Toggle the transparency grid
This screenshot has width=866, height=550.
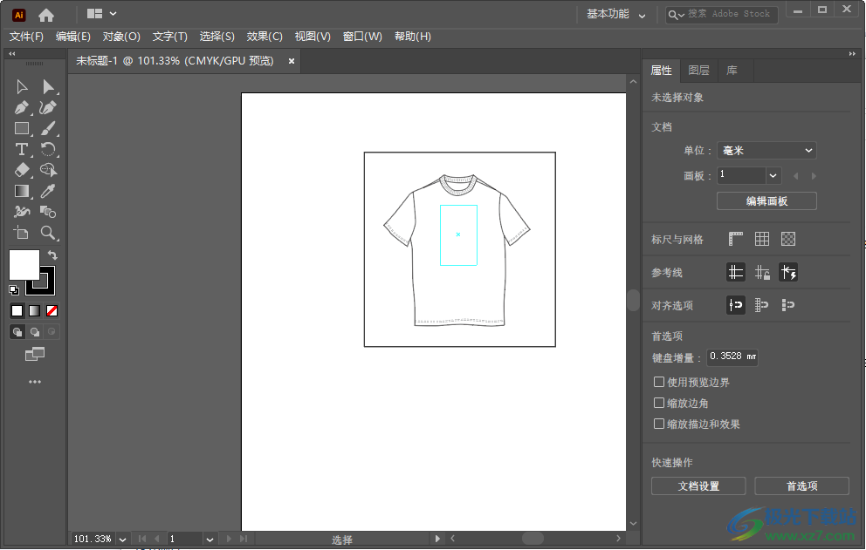coord(788,239)
